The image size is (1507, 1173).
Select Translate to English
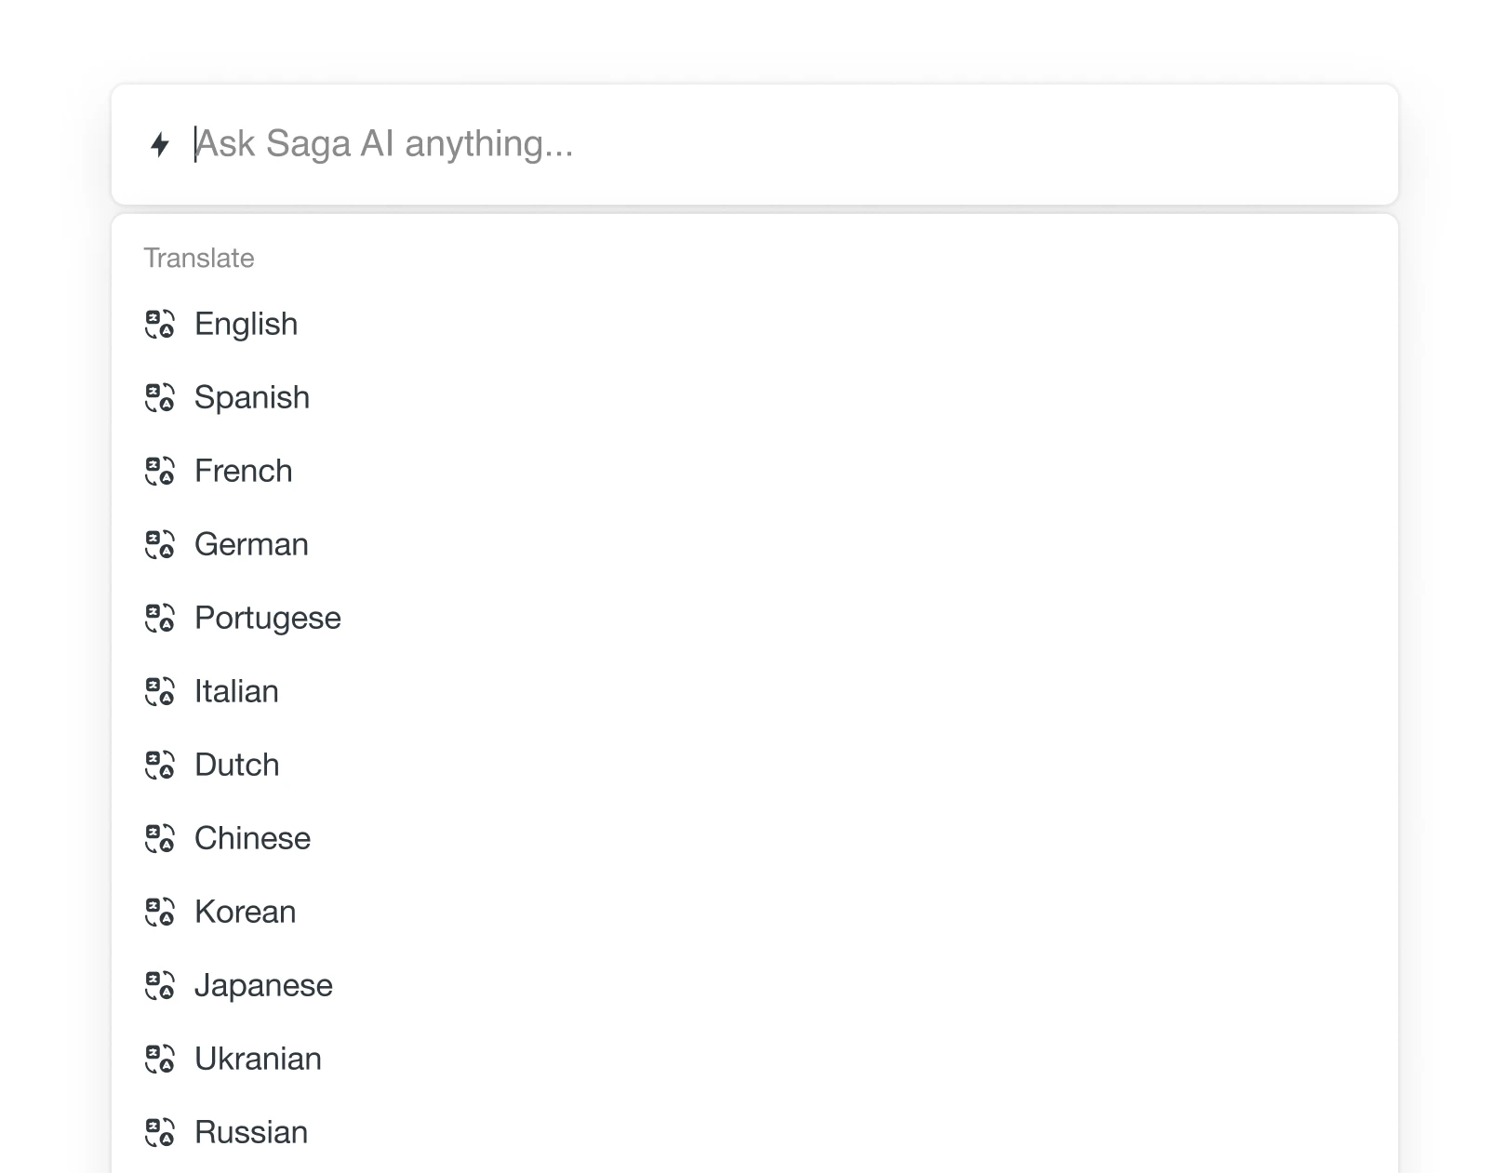245,325
